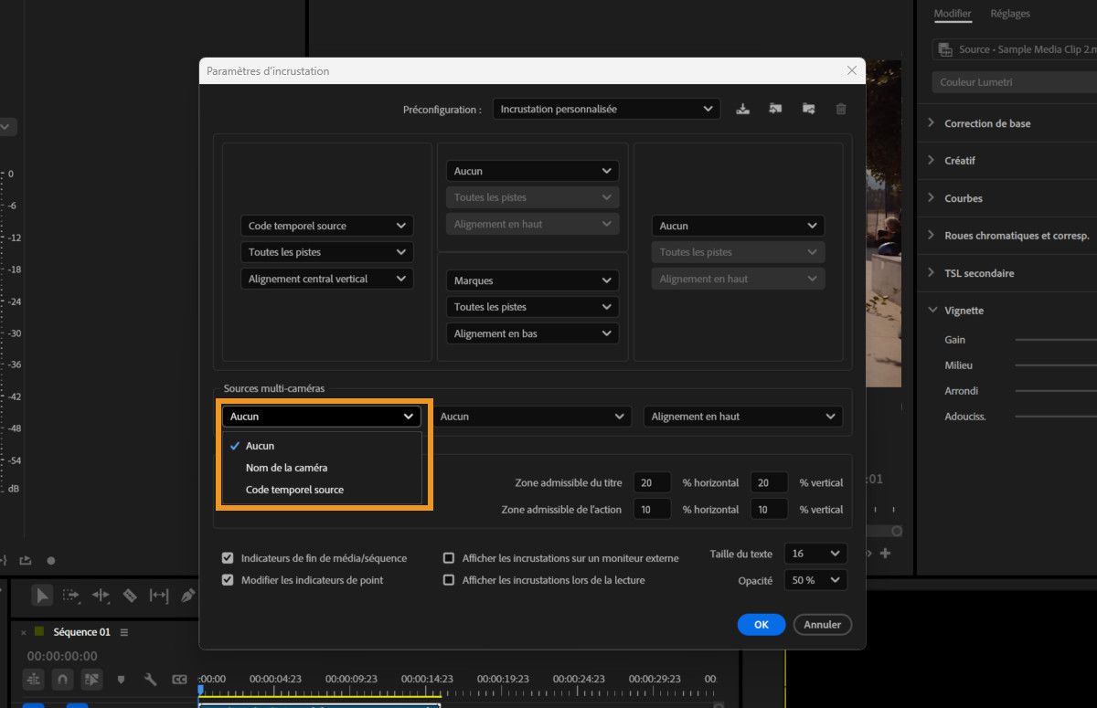Select the Track Select Forward tool

point(71,596)
